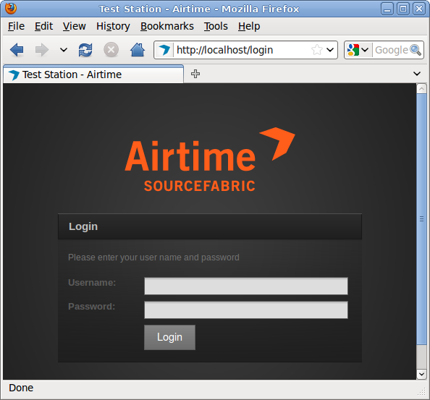
Task: Open the navigation history dropdown arrow
Action: click(x=64, y=50)
